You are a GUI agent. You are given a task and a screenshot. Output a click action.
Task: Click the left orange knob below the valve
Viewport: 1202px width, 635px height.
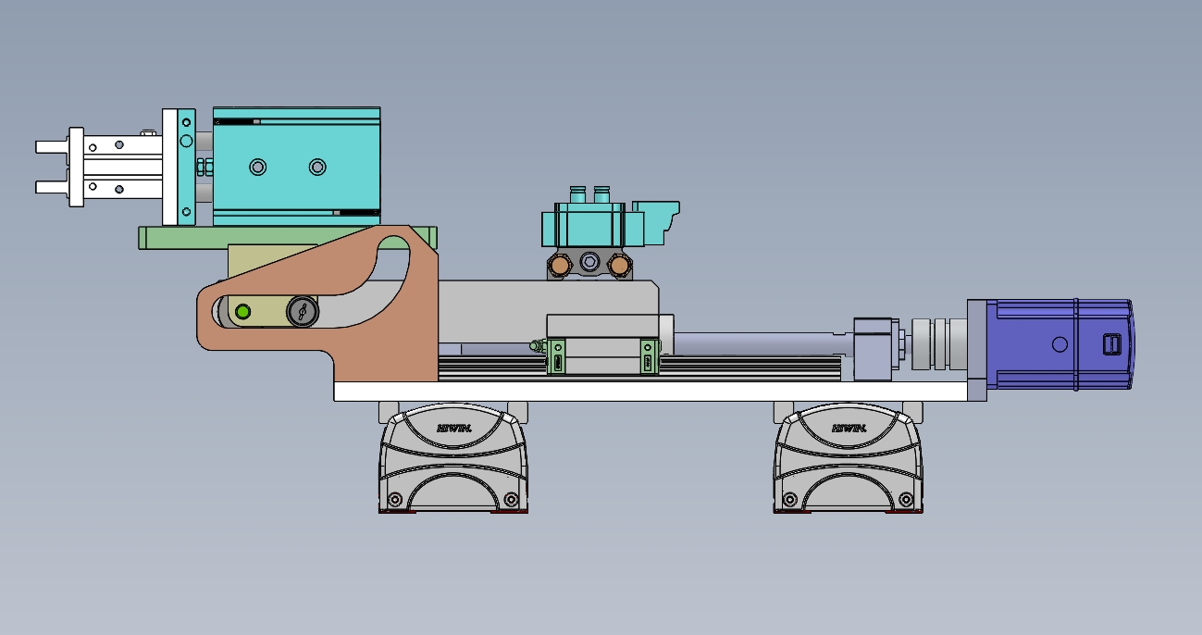[x=560, y=266]
